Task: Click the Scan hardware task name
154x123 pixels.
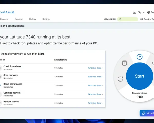Action: tap(11, 75)
